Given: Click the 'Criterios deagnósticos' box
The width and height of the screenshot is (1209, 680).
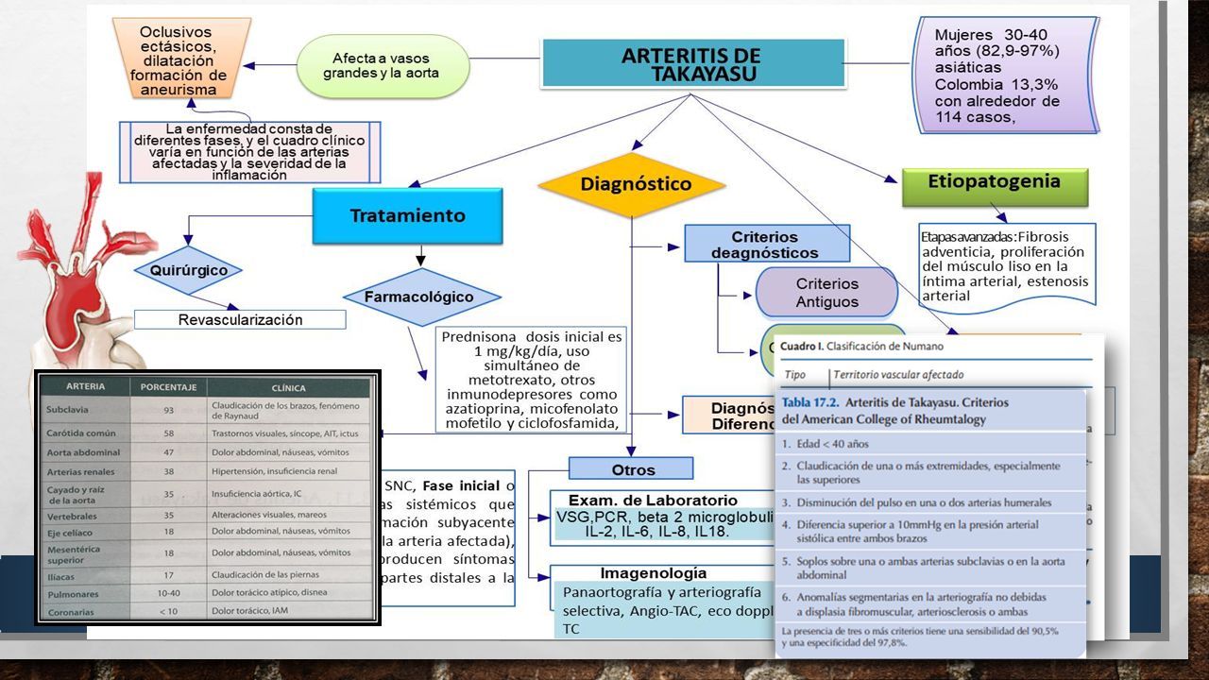Looking at the screenshot, I should (x=766, y=244).
